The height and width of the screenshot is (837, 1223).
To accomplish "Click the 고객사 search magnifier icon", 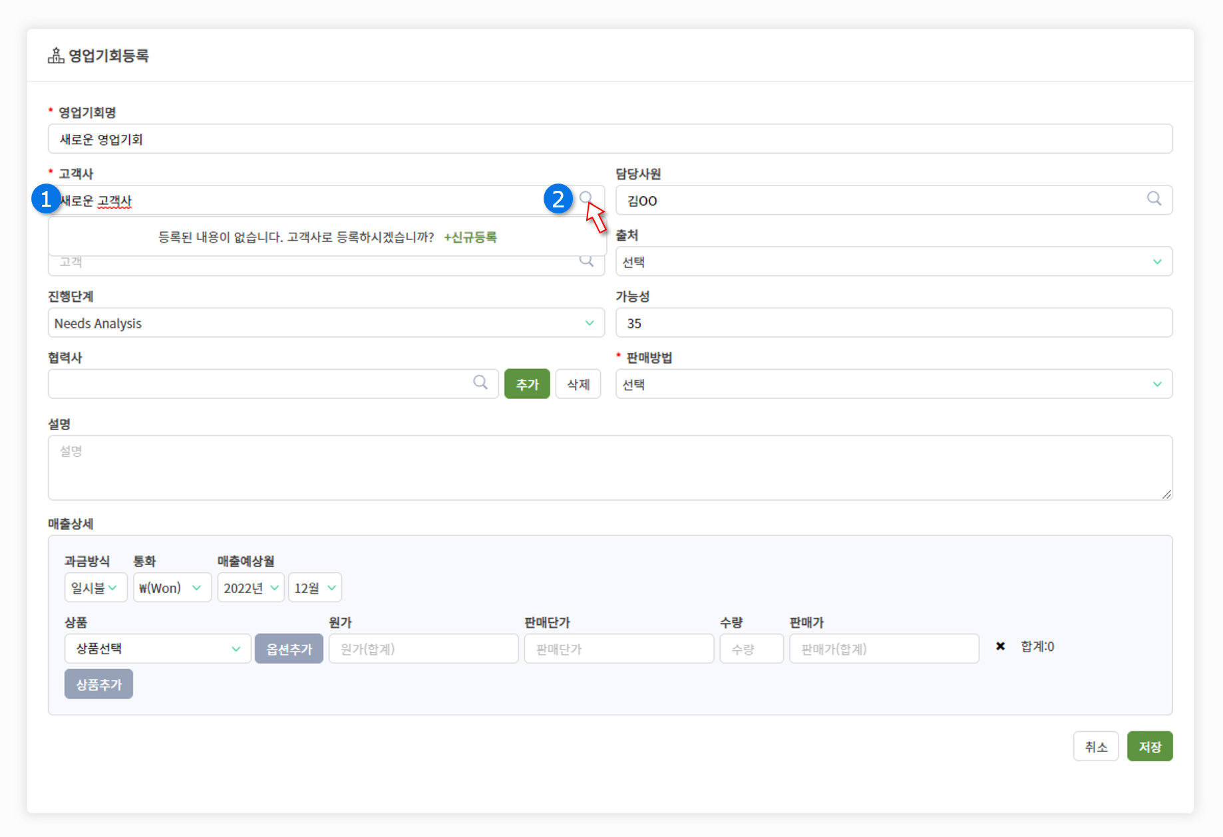I will click(x=586, y=197).
